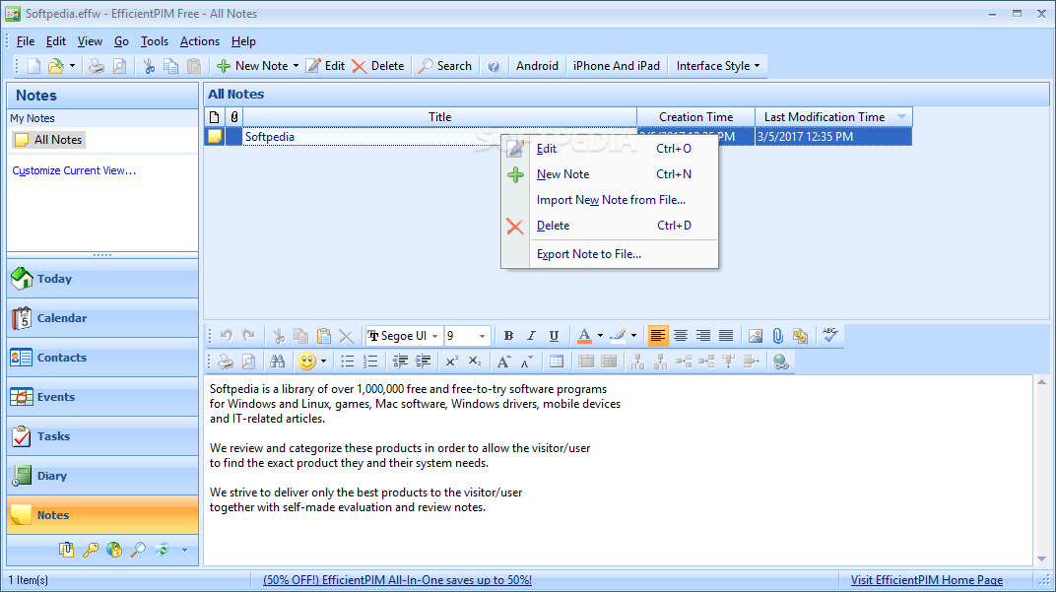Click the insert table icon
Image resolution: width=1056 pixels, height=592 pixels.
tap(557, 362)
